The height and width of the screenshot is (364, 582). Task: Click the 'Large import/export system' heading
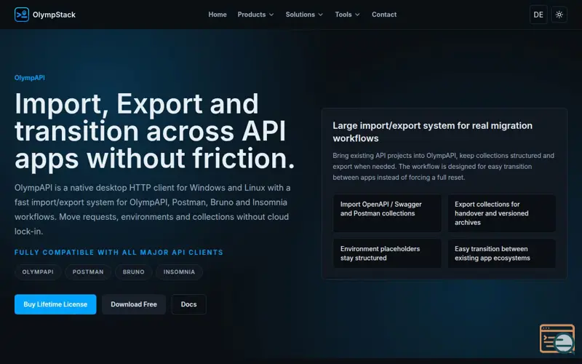(x=432, y=132)
